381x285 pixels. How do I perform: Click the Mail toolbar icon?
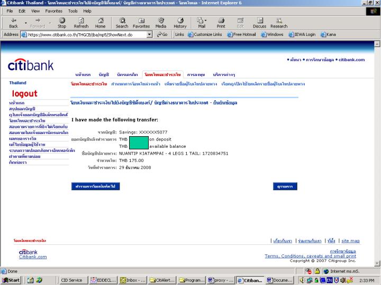coord(202,23)
